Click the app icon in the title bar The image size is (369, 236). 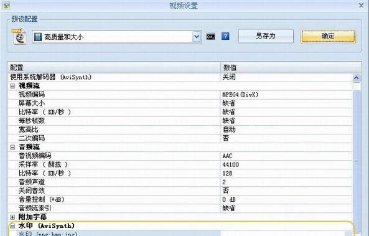click(x=6, y=6)
